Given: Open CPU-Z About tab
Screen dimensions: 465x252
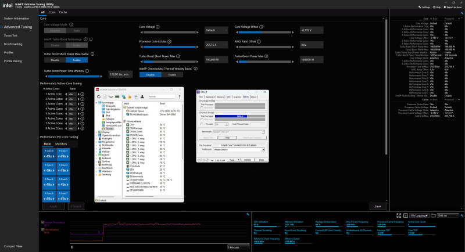Looking at the screenshot, I should [254, 97].
